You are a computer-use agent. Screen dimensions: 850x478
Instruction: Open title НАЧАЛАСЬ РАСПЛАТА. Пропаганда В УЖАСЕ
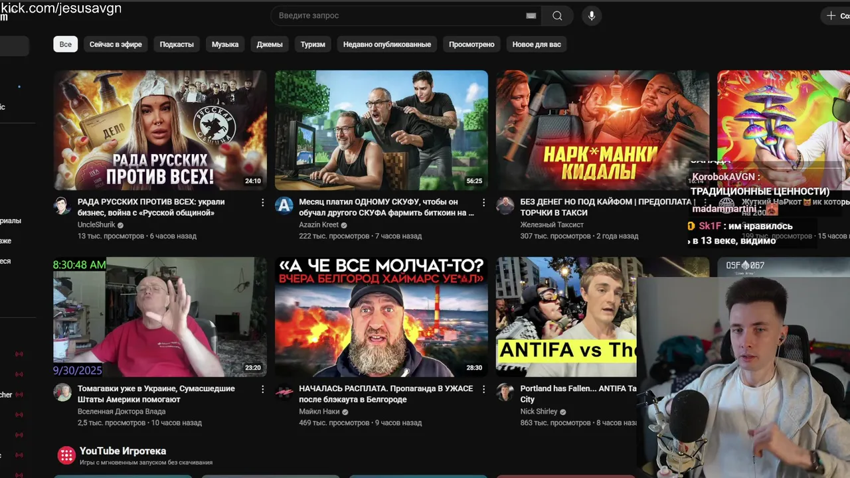pos(386,394)
